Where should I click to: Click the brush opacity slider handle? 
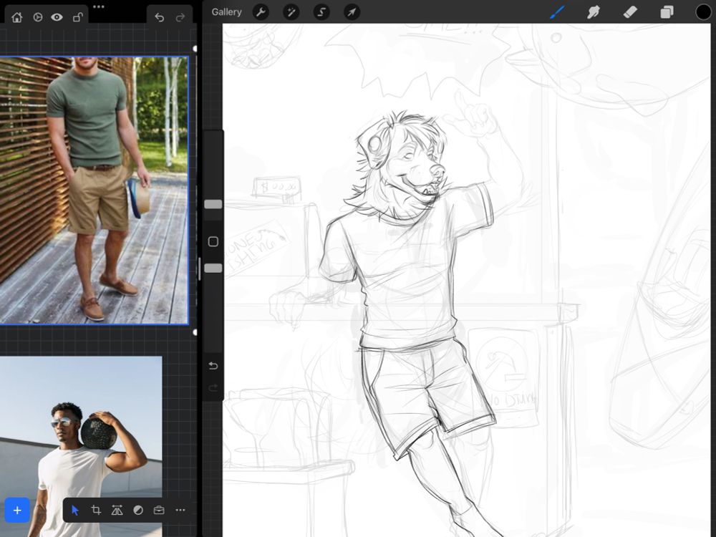pos(213,268)
